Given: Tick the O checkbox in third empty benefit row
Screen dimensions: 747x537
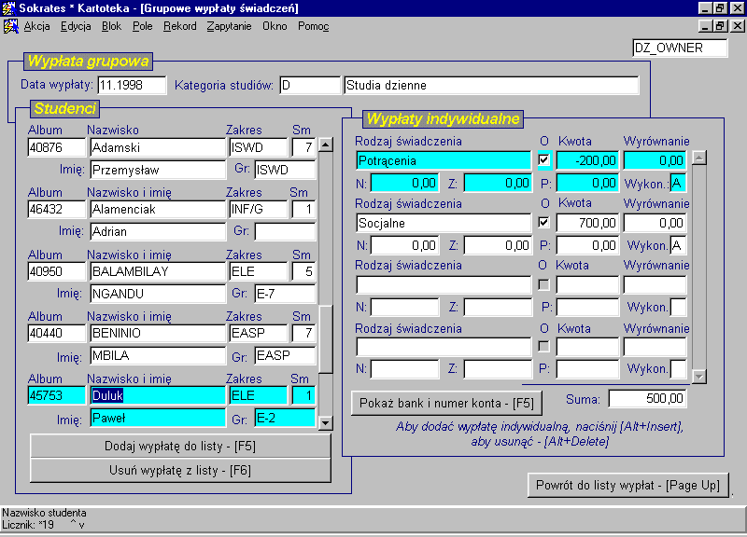Looking at the screenshot, I should (x=543, y=284).
